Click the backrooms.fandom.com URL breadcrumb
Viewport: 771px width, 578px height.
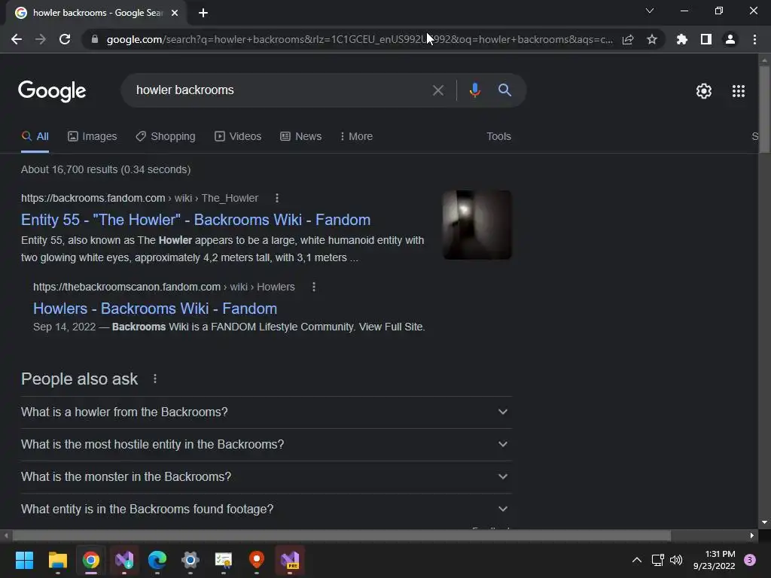pos(139,198)
